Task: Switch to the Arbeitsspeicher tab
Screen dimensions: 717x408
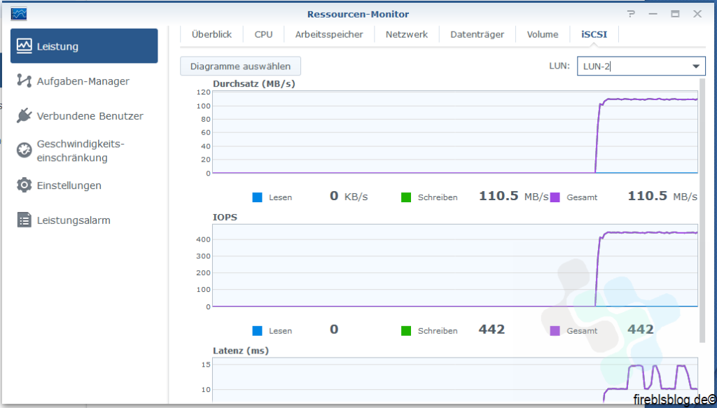Action: tap(329, 34)
